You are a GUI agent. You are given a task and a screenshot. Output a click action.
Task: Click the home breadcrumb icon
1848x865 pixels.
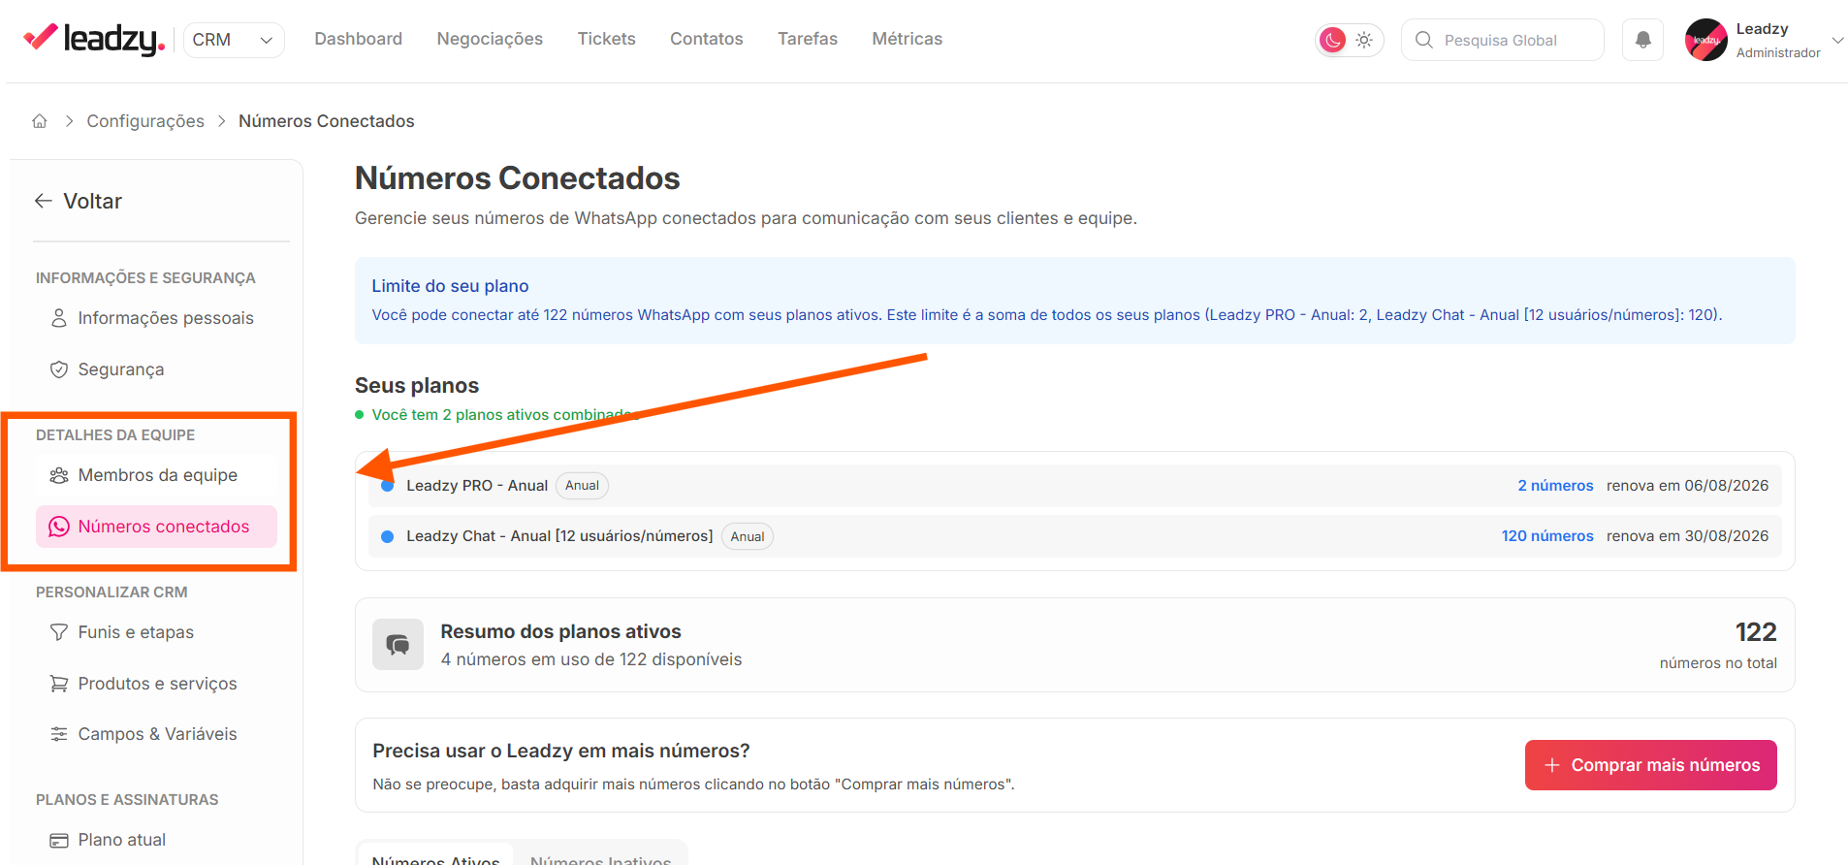pos(40,121)
